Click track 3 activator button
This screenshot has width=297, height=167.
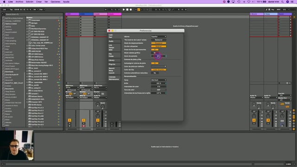coord(98,120)
